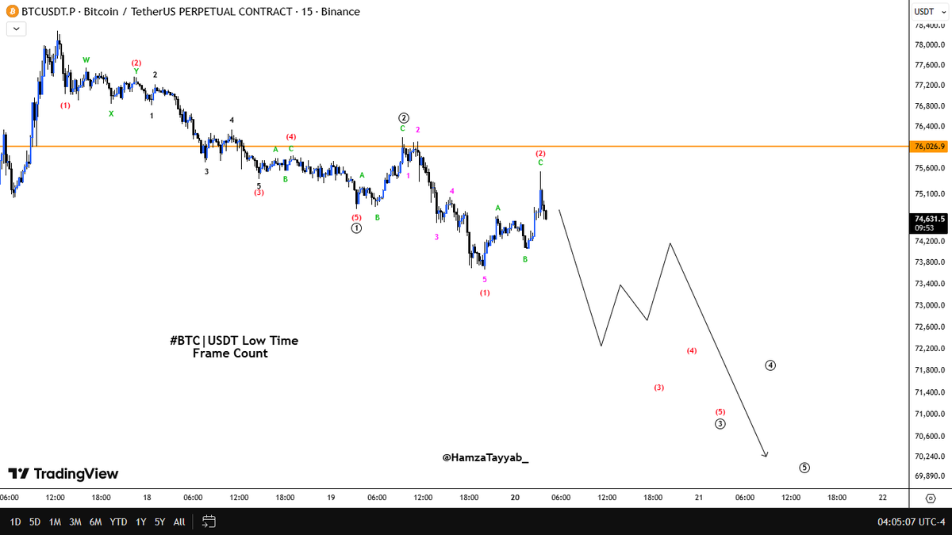This screenshot has width=952, height=535.
Task: Click the date label 18 on time axis
Action: coord(148,498)
